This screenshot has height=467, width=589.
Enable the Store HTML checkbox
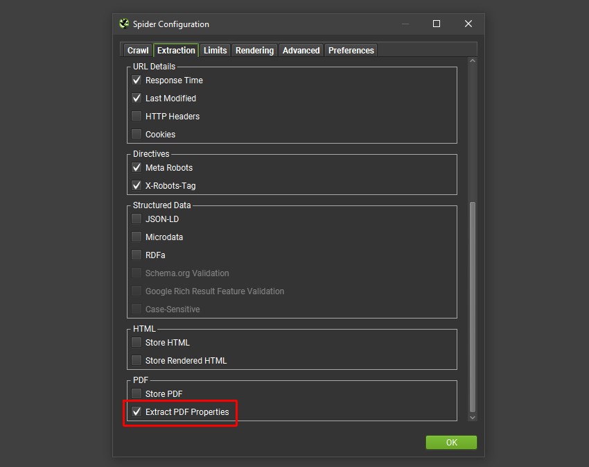coord(137,342)
